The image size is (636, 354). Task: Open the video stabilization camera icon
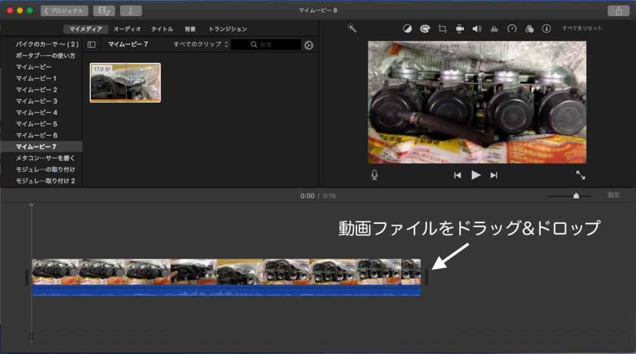pyautogui.click(x=460, y=29)
